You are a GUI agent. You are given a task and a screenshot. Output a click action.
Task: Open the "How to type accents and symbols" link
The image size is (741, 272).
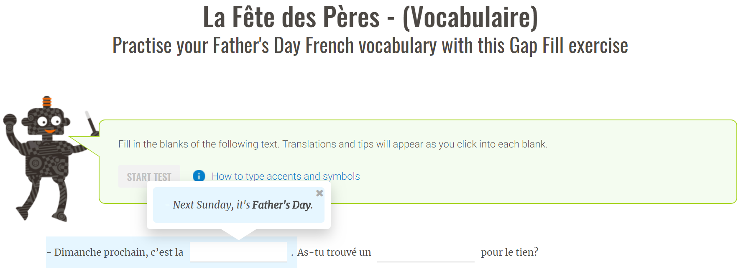pos(286,176)
